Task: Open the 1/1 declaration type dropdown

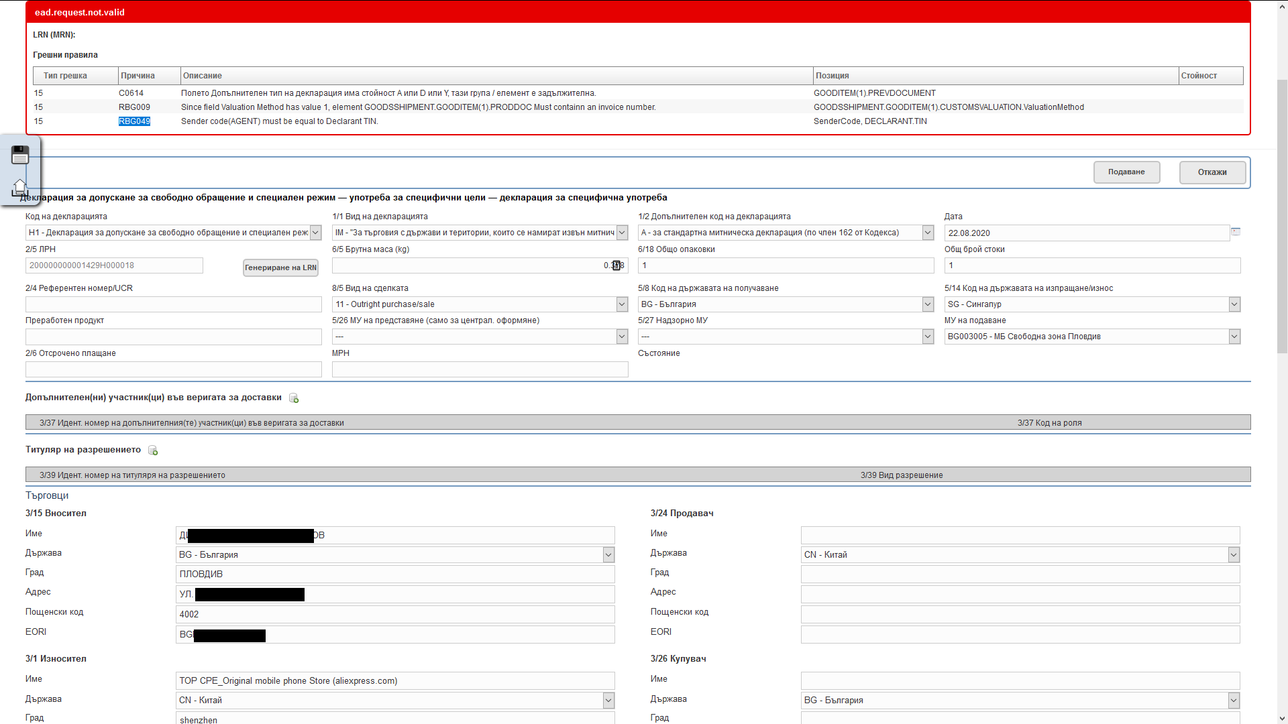Action: pyautogui.click(x=622, y=233)
